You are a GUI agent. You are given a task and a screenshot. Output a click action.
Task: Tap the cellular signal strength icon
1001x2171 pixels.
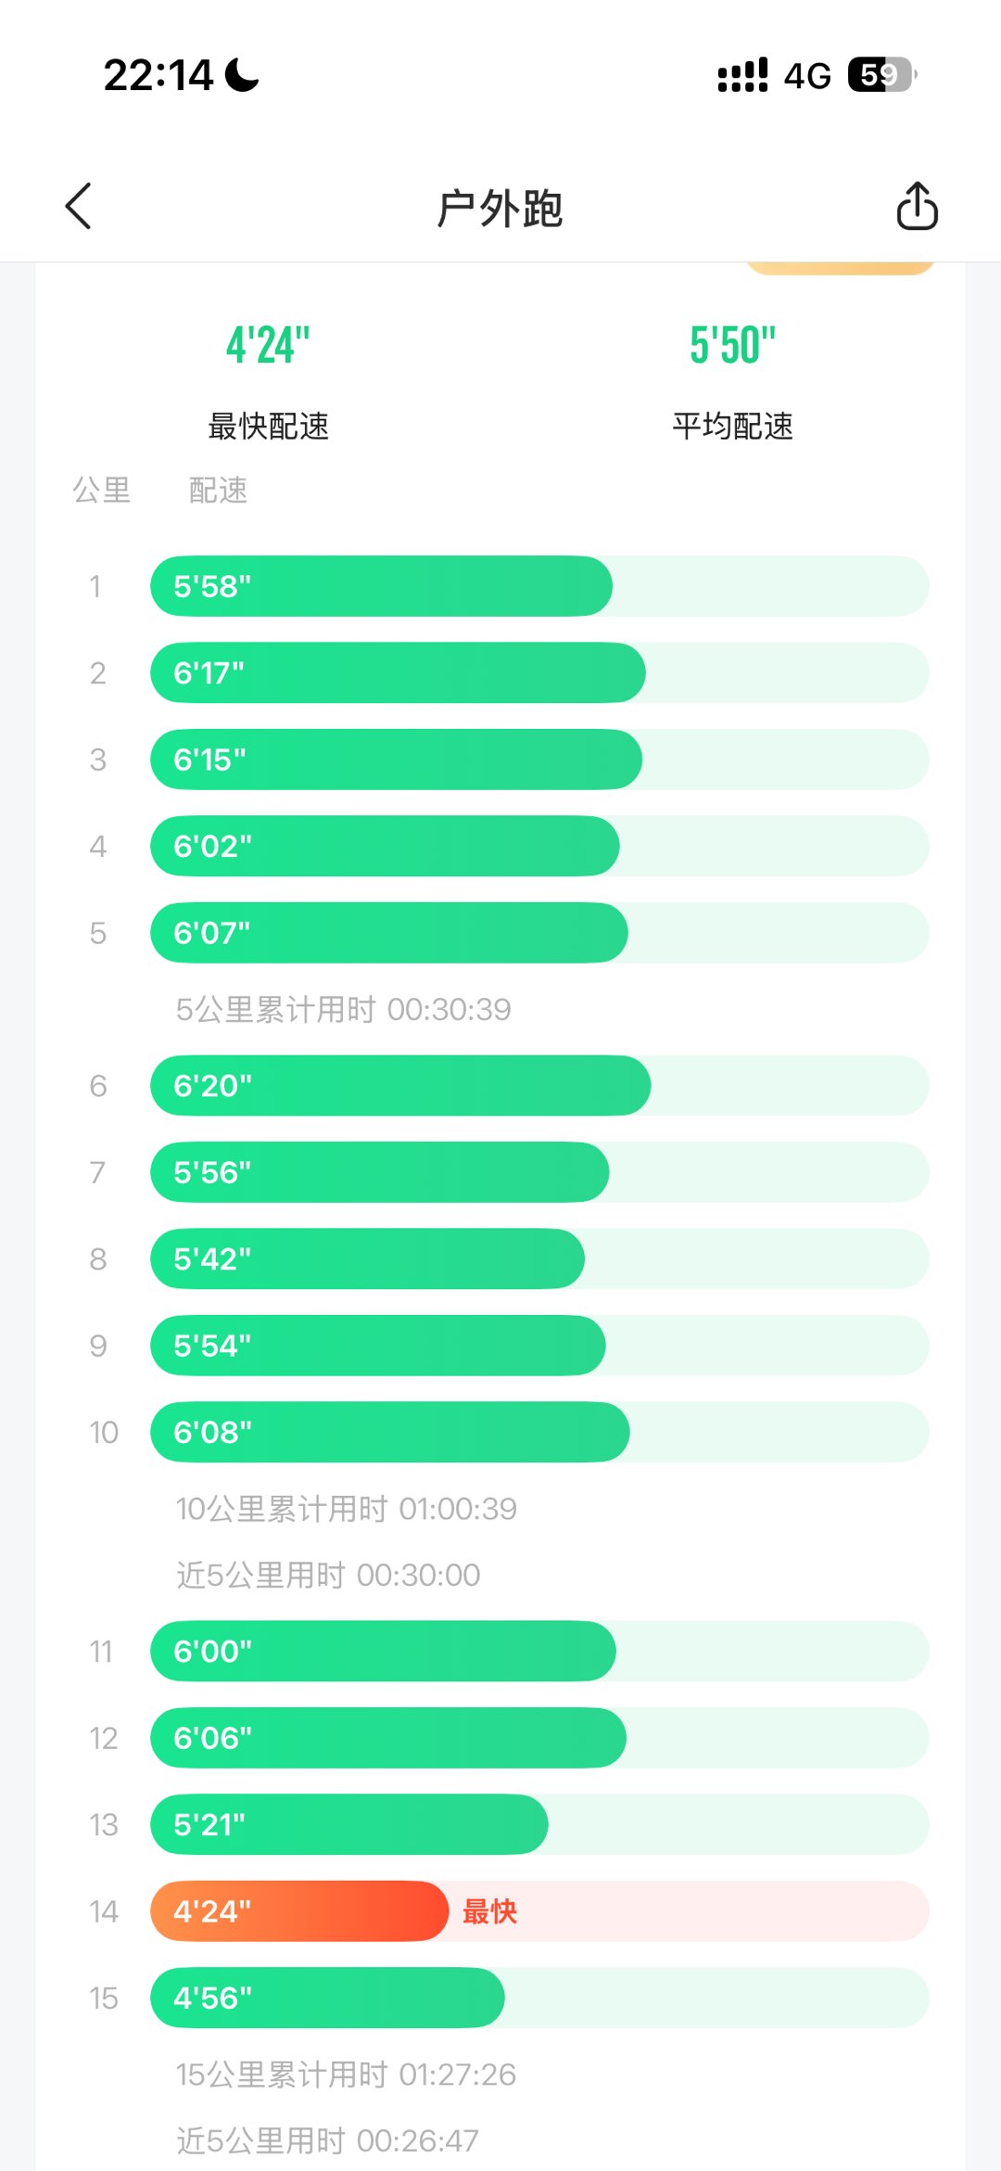pyautogui.click(x=742, y=75)
